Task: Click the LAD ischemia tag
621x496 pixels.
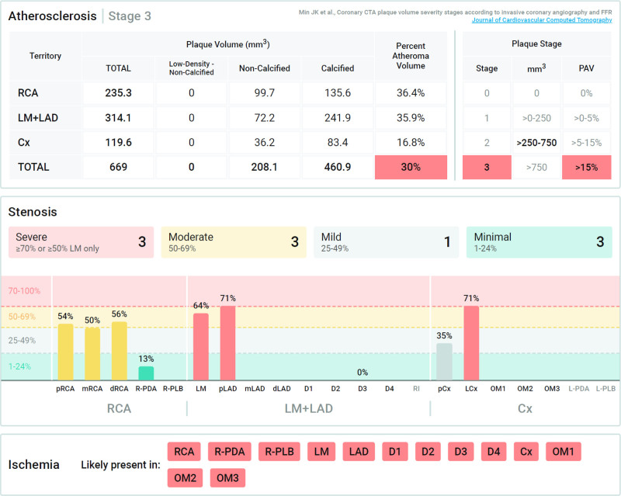Action: (357, 452)
